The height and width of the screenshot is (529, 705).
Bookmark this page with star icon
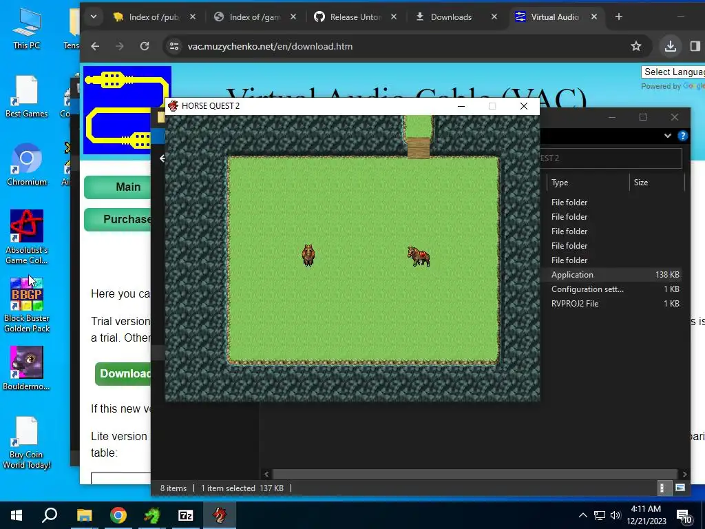(635, 46)
